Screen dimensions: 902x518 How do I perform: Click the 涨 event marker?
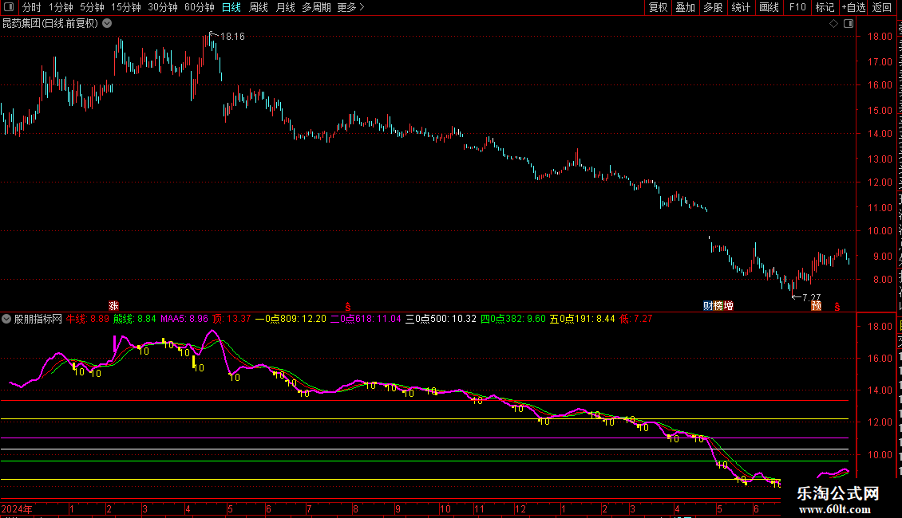[x=113, y=305]
